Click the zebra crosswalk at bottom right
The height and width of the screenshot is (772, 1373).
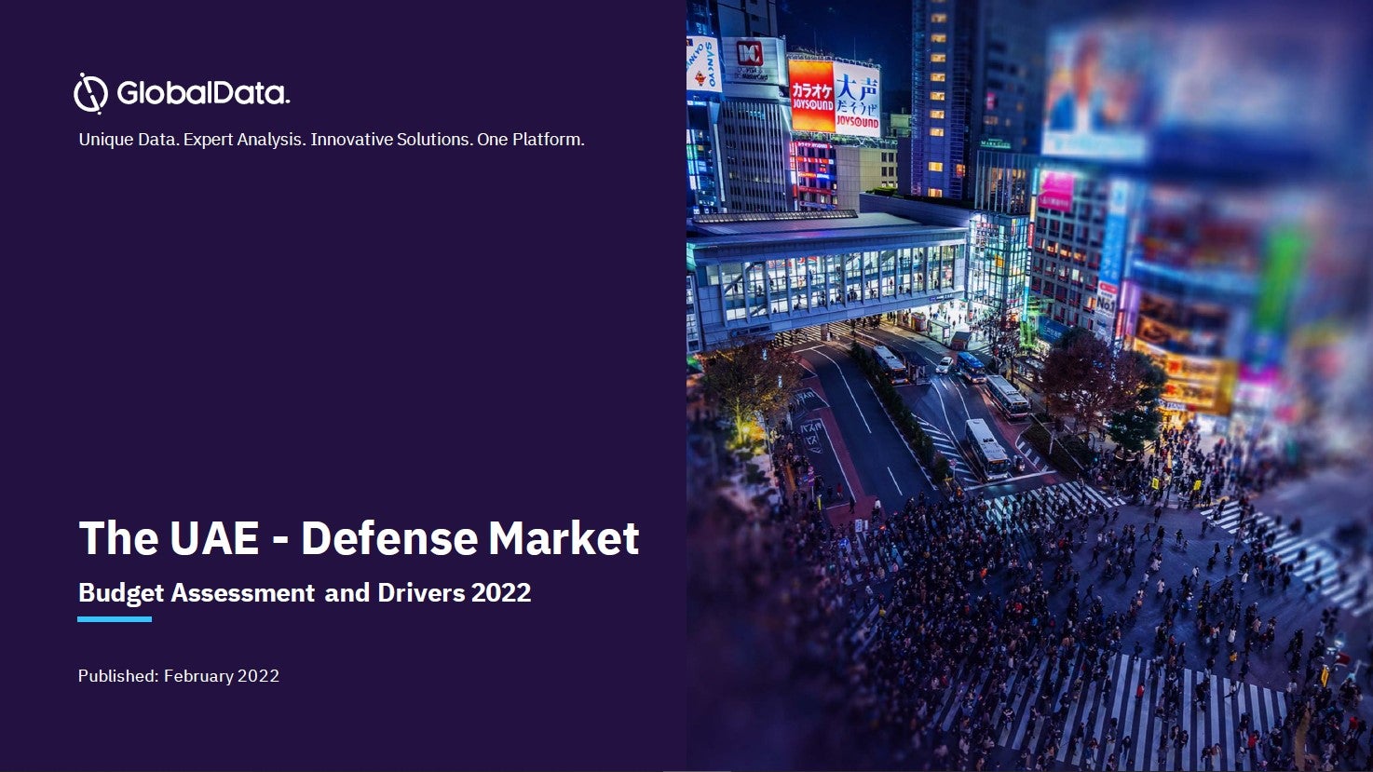(x=1164, y=708)
